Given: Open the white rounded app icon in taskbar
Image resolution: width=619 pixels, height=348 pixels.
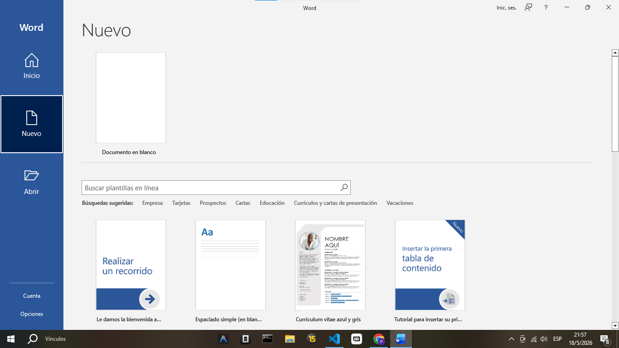Looking at the screenshot, I should pos(356,339).
